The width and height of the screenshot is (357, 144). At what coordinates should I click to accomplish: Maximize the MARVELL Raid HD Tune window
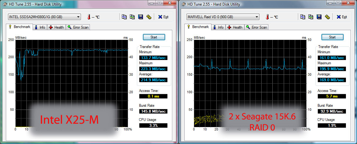pyautogui.click(x=338, y=3)
